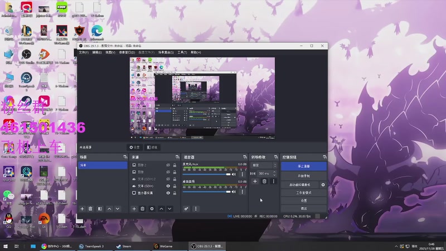Open virtual camera settings gear icon

[323, 185]
